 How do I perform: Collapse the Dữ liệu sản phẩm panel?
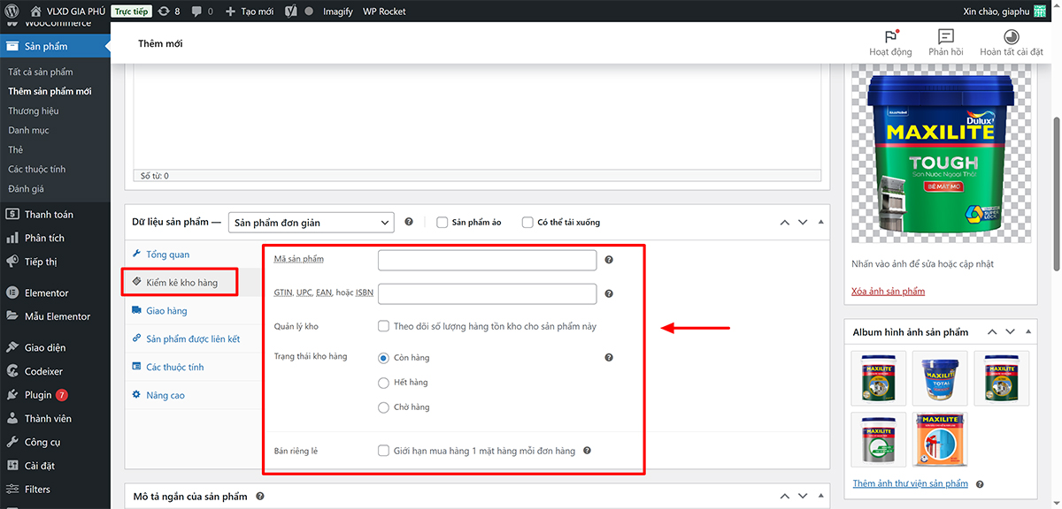pyautogui.click(x=820, y=222)
